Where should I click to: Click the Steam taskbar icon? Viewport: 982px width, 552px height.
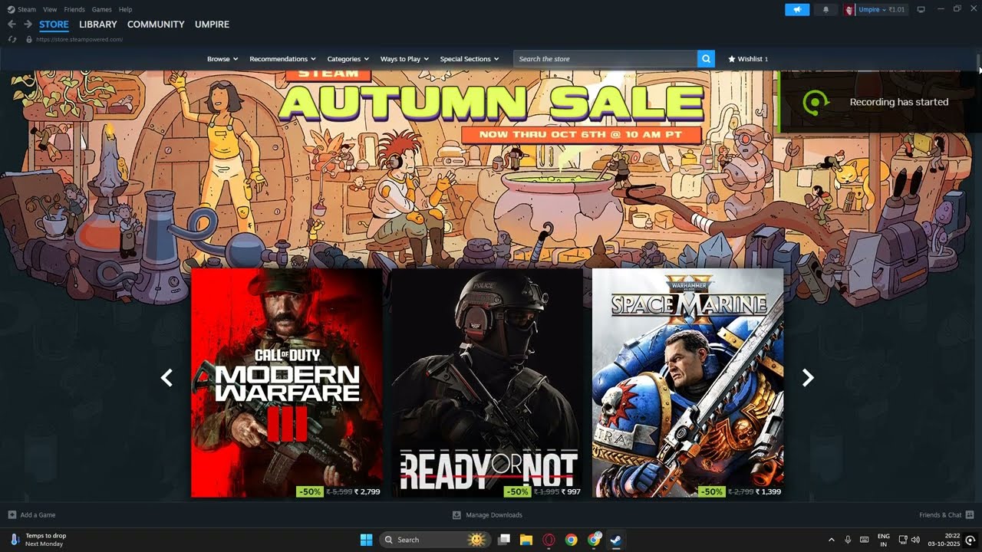point(615,540)
